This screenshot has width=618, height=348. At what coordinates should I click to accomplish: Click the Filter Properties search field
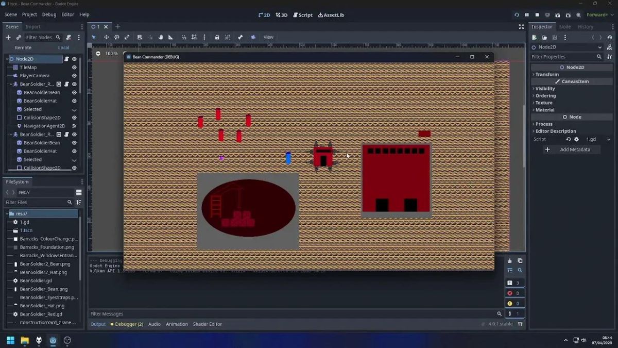click(x=566, y=57)
